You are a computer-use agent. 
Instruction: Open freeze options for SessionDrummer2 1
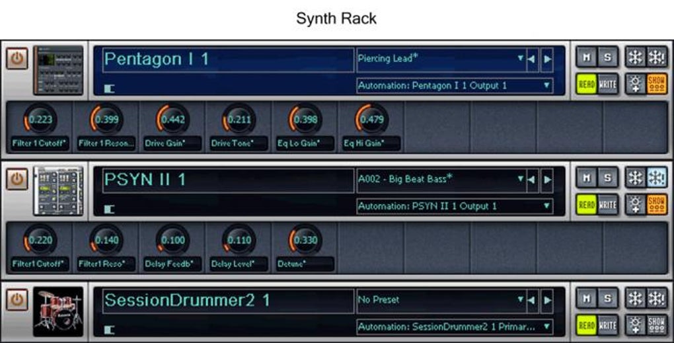[657, 299]
